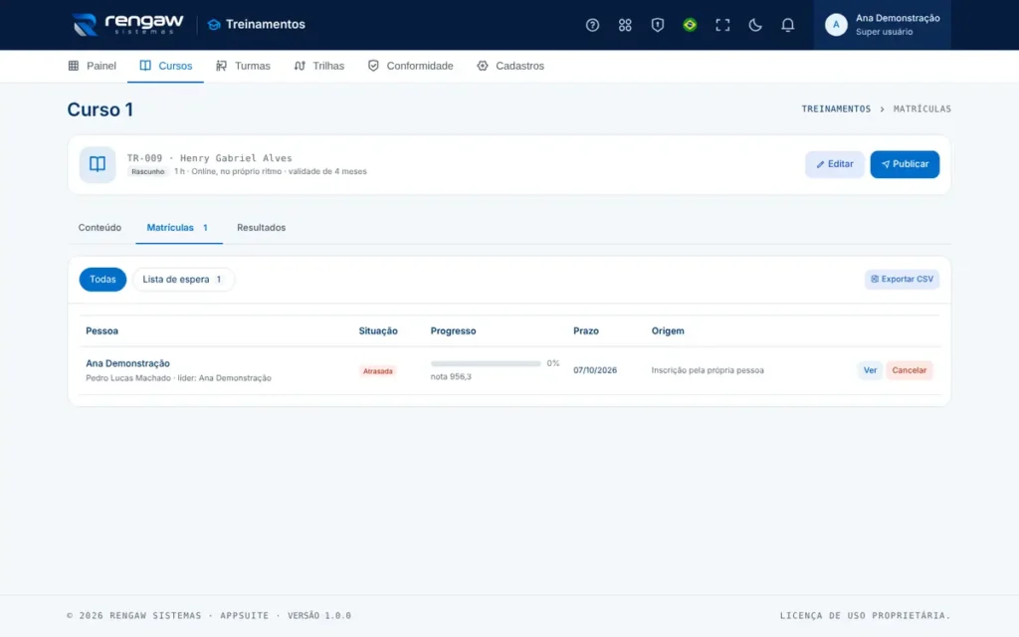
Task: Click the Atrasada status badge
Action: click(377, 371)
